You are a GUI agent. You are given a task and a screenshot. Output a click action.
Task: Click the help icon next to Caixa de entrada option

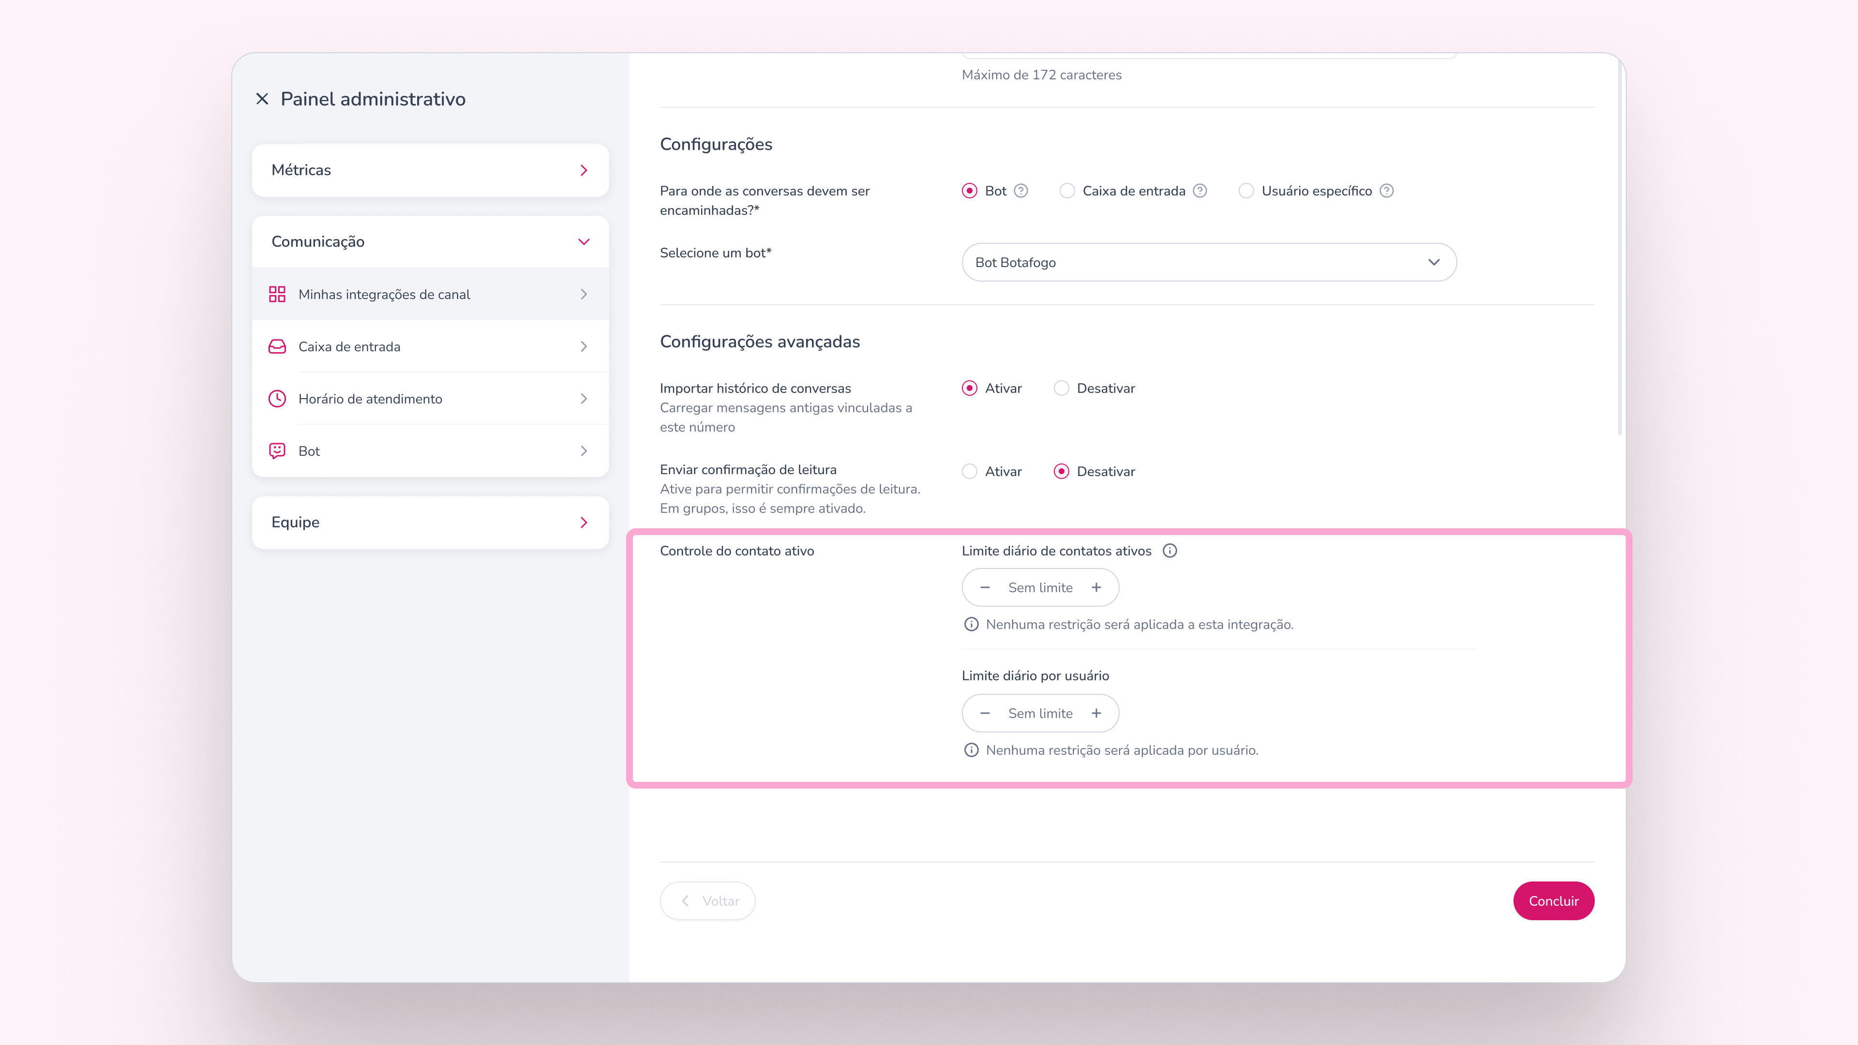[x=1199, y=191]
